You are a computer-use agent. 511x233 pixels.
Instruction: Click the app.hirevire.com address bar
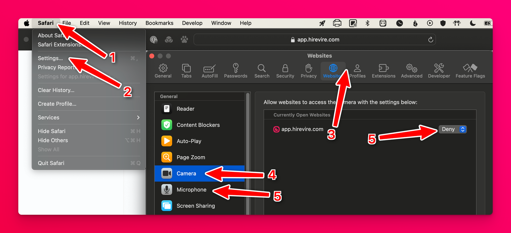pyautogui.click(x=315, y=39)
